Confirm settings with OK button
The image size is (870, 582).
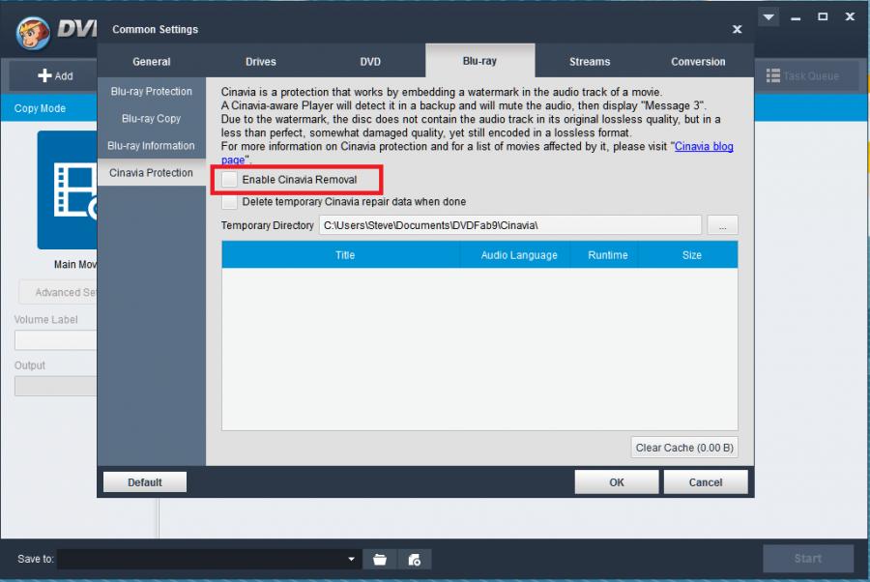(x=617, y=482)
